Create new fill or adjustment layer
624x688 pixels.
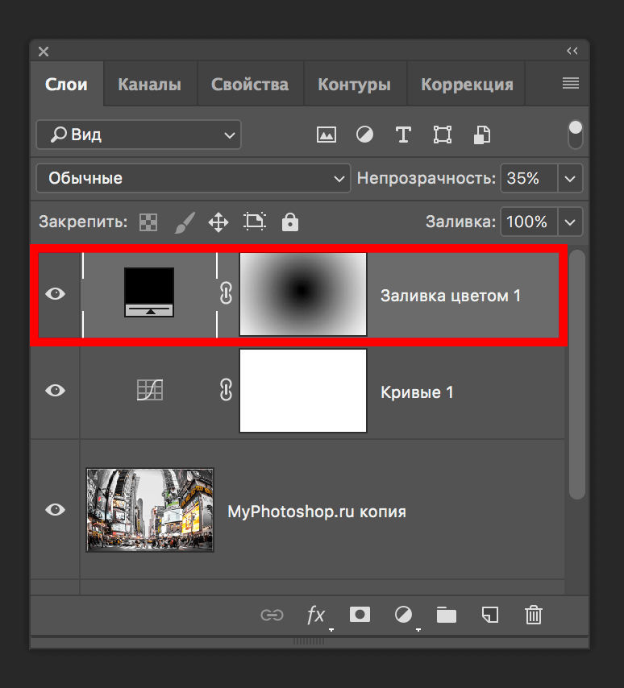[x=403, y=615]
